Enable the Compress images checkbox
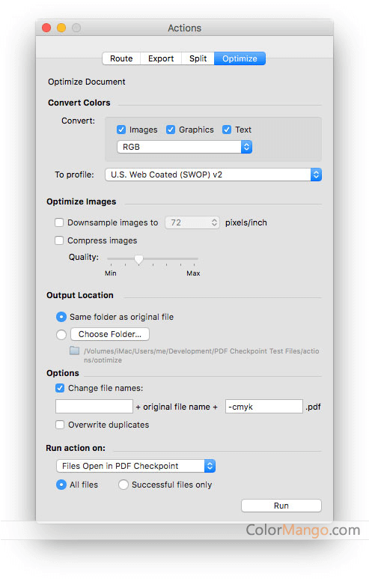369x579 pixels. point(59,240)
